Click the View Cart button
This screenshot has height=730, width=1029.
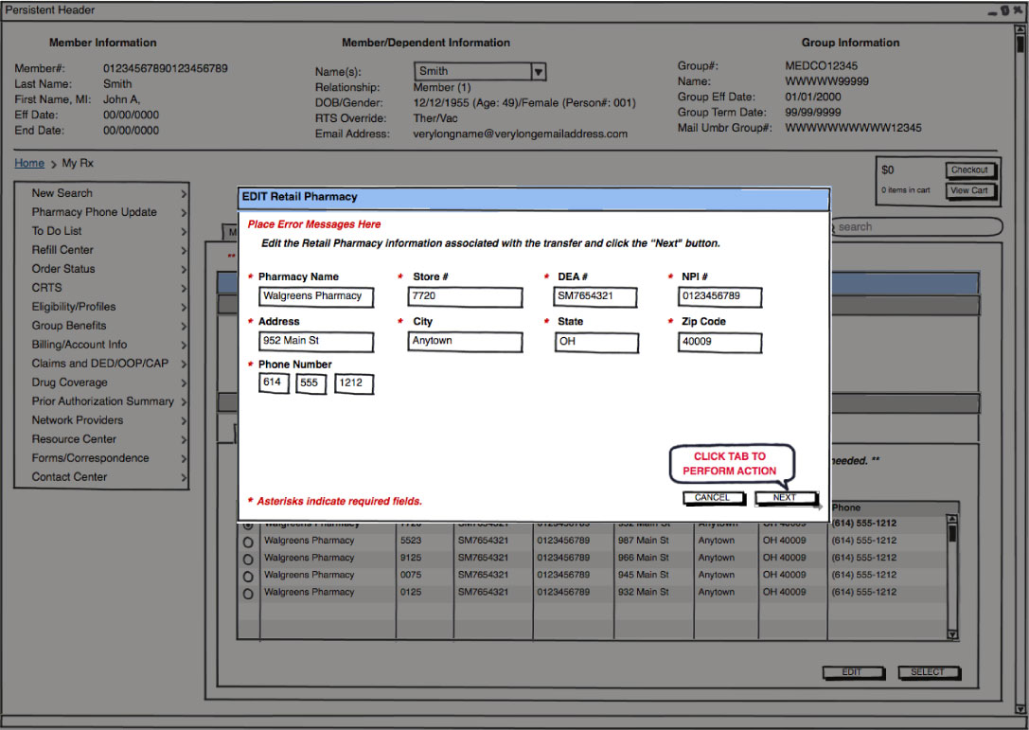(x=970, y=191)
